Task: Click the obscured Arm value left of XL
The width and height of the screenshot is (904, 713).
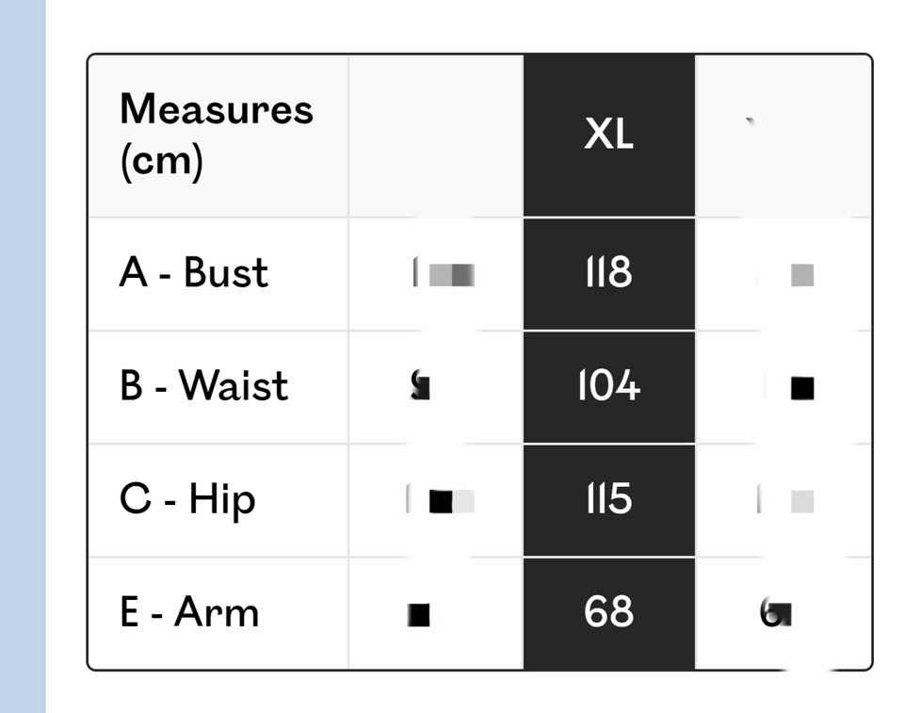Action: tap(420, 614)
